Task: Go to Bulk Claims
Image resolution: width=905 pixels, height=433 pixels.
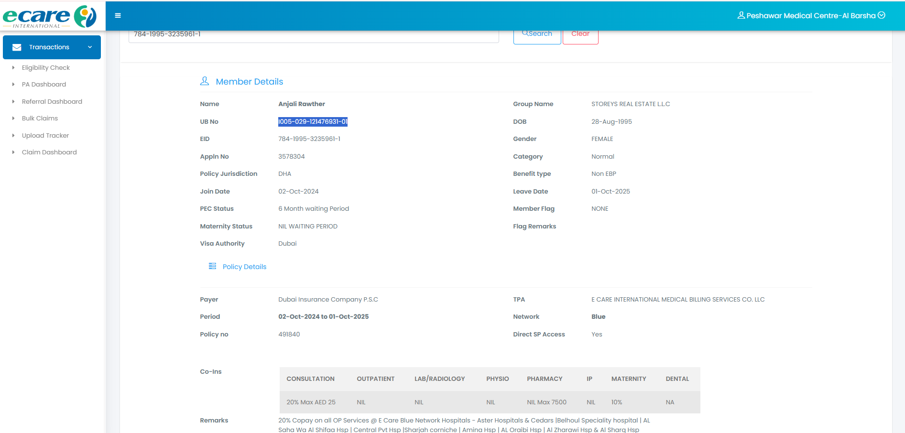Action: (x=40, y=119)
